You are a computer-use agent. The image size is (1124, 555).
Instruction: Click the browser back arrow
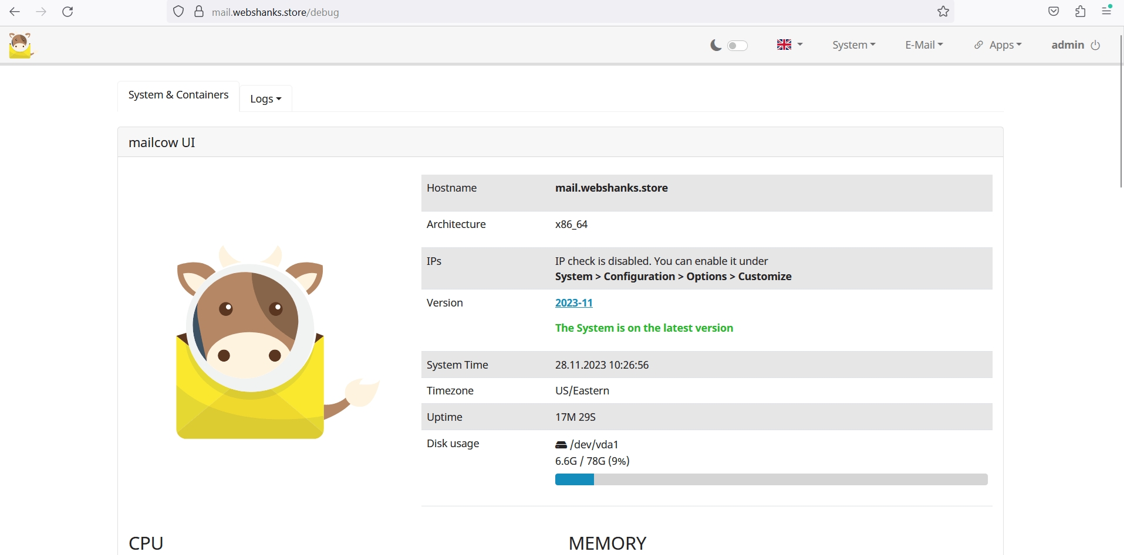pyautogui.click(x=15, y=12)
